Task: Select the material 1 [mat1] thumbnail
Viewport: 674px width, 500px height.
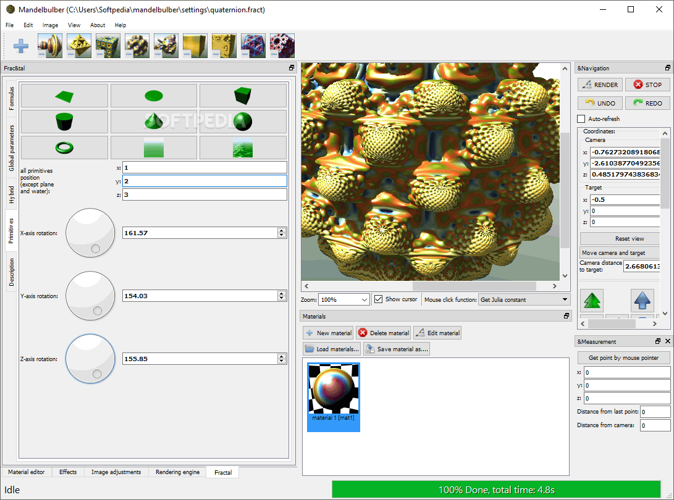Action: click(x=333, y=393)
